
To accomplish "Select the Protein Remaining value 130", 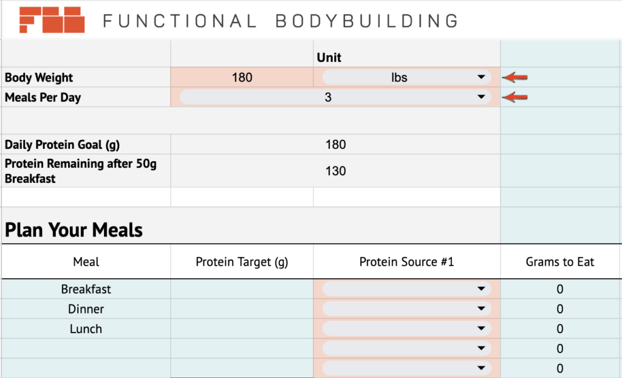I will pos(335,171).
